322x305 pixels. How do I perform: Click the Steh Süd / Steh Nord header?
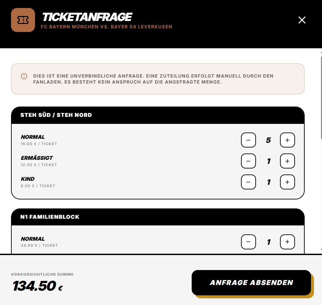tap(158, 115)
